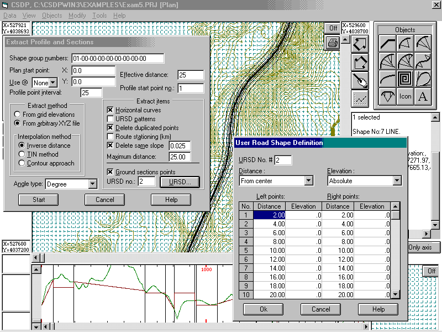Click the printer icon

pyautogui.click(x=333, y=43)
